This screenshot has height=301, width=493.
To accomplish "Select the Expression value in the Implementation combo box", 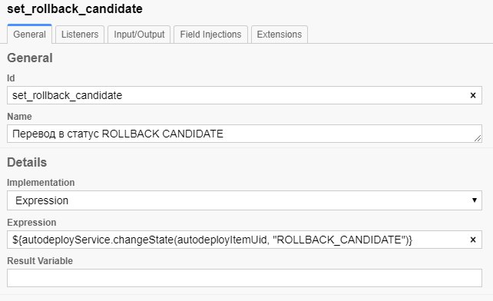I will coord(41,200).
